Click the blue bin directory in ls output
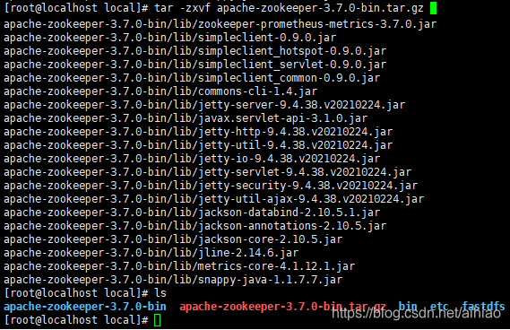Image resolution: width=510 pixels, height=330 pixels. (408, 307)
